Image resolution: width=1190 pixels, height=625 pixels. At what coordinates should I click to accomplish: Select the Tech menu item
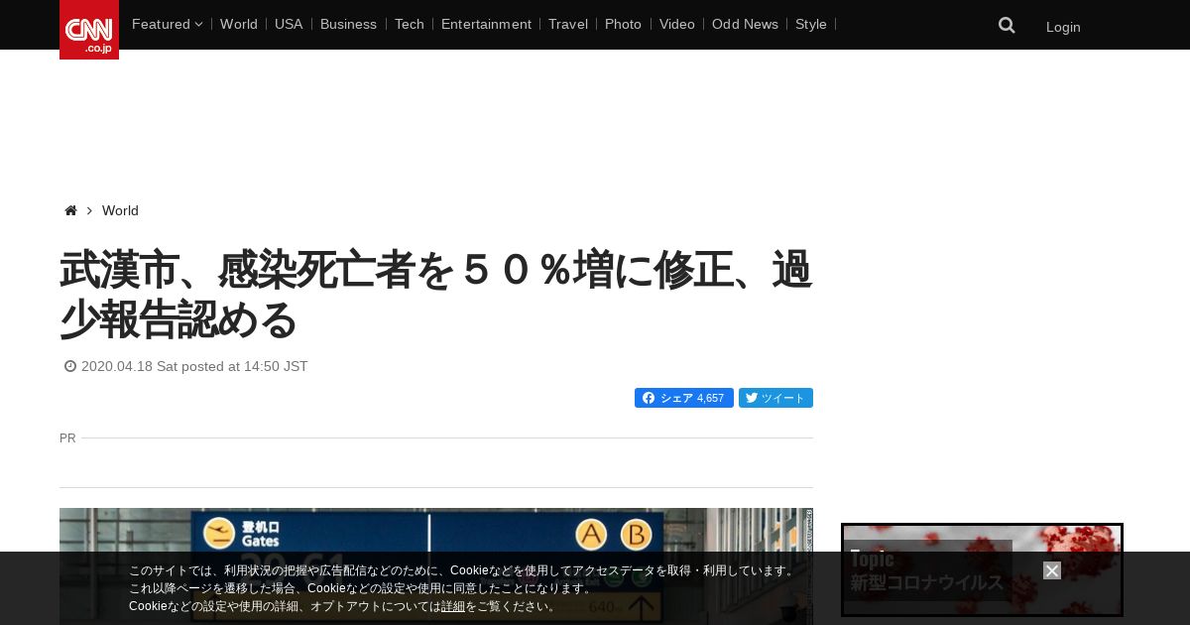point(410,24)
